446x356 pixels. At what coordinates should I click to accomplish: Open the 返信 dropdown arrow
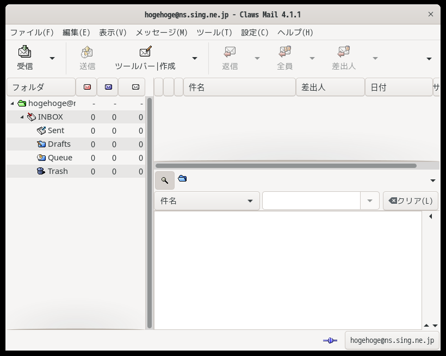pyautogui.click(x=257, y=58)
